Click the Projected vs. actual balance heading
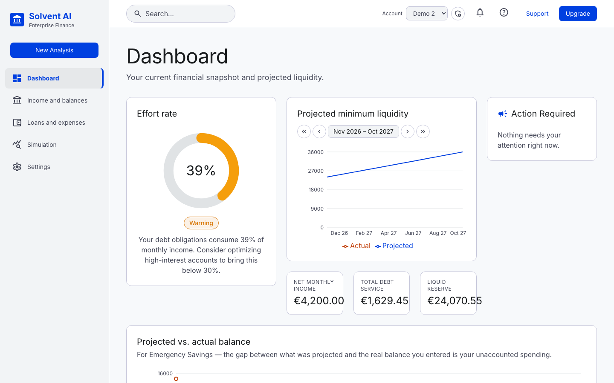This screenshot has height=383, width=614. [194, 342]
